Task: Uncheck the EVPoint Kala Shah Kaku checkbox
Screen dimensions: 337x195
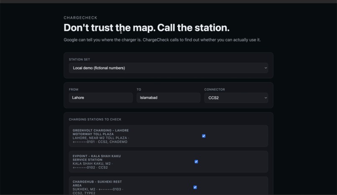Action: pyautogui.click(x=196, y=162)
